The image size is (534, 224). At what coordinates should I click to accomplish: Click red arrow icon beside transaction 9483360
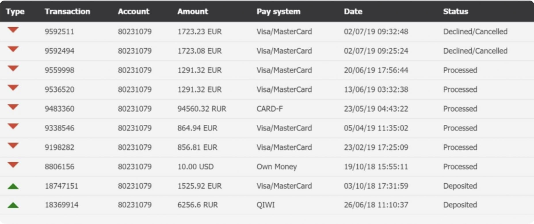tap(13, 107)
